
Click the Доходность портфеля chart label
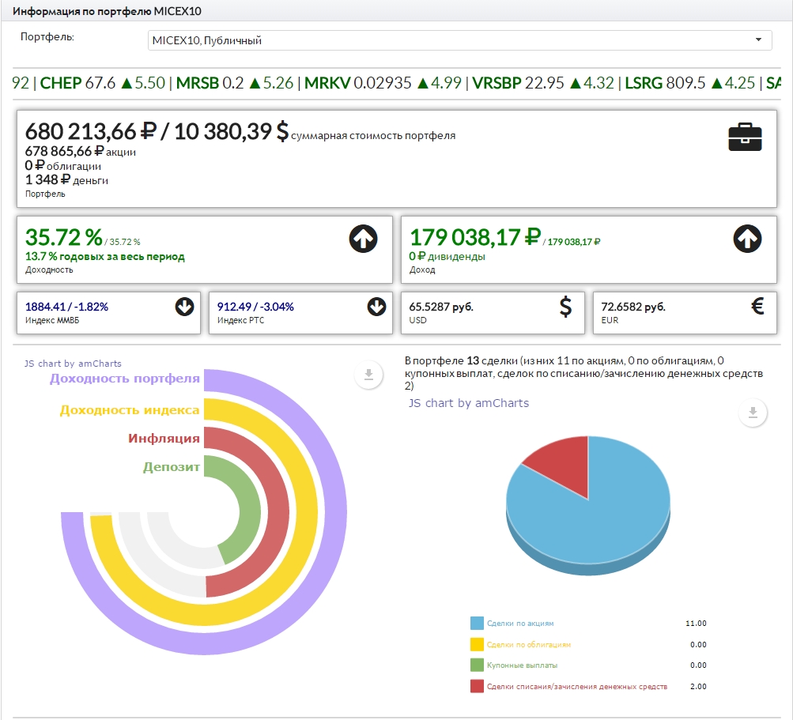coord(125,379)
